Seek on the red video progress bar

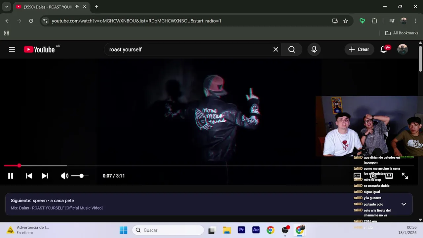[209, 165]
